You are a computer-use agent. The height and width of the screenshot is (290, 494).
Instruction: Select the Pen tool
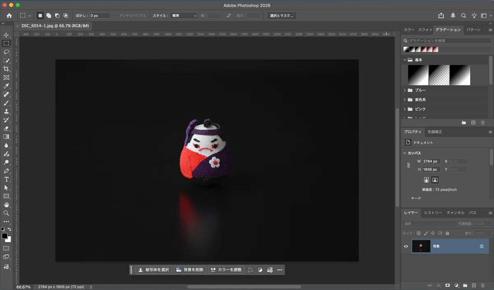[x=6, y=171]
